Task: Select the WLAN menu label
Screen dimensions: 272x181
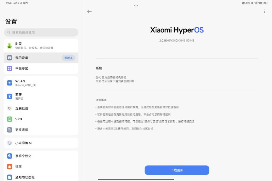Action: tap(20, 81)
